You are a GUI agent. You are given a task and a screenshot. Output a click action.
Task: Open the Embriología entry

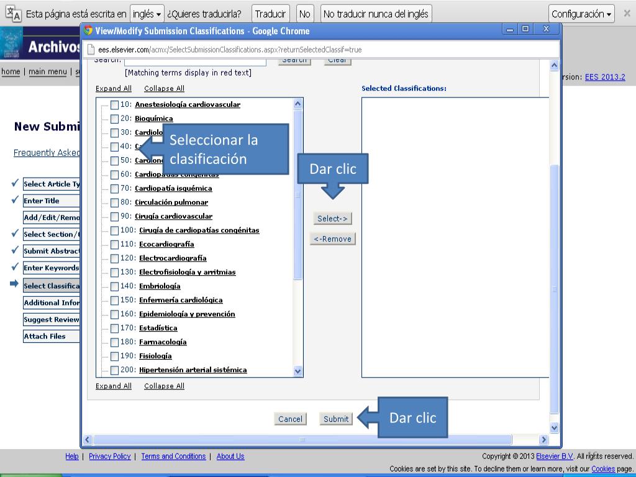pyautogui.click(x=160, y=286)
